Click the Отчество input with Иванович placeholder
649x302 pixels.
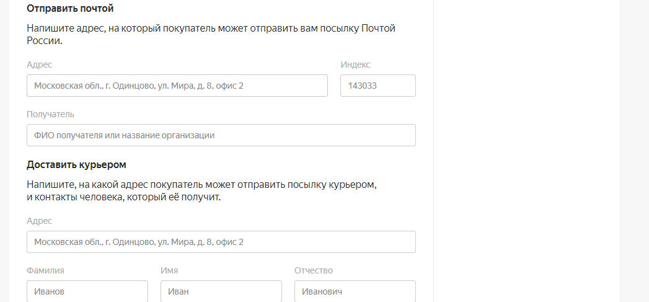pos(355,291)
